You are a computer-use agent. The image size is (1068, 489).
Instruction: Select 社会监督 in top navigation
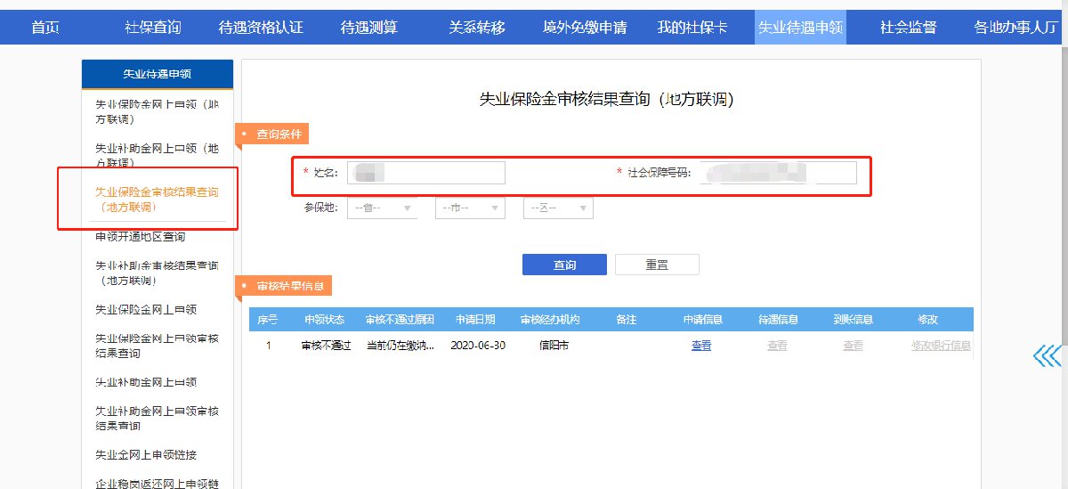908,27
